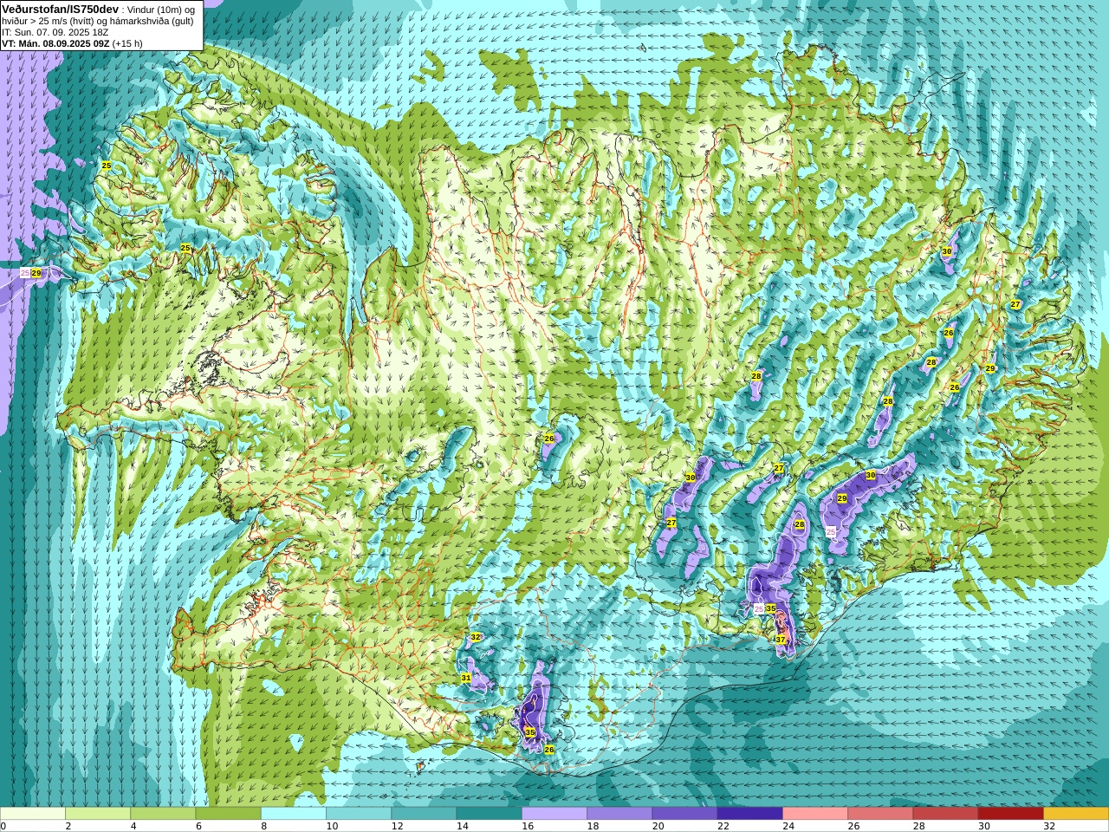The width and height of the screenshot is (1109, 832).
Task: Click the yellow 31 gust label
Action: 466,678
